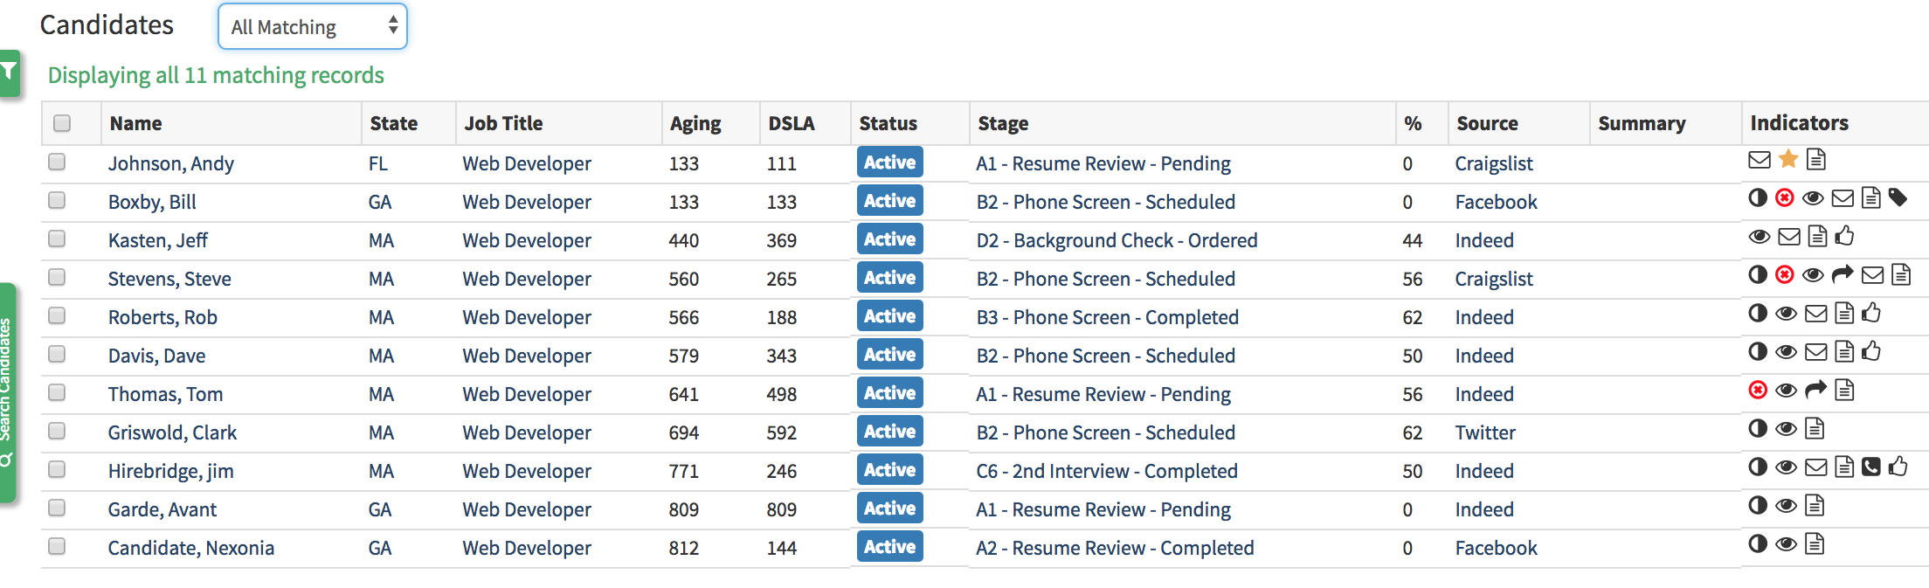Click the thumbs-up icon for Jeff Kasten

click(1844, 236)
